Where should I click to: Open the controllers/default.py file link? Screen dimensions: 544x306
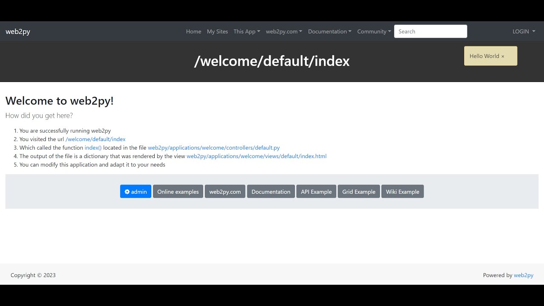coord(214,148)
